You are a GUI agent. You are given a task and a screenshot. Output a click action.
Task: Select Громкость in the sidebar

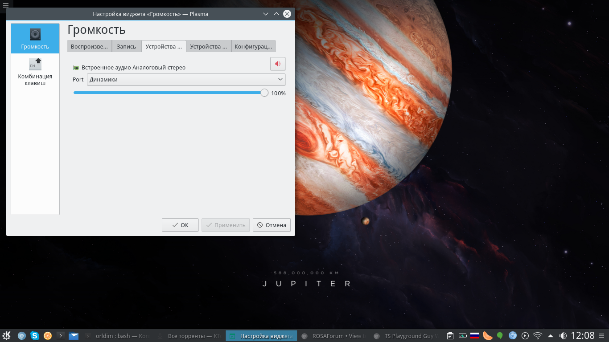click(x=35, y=39)
